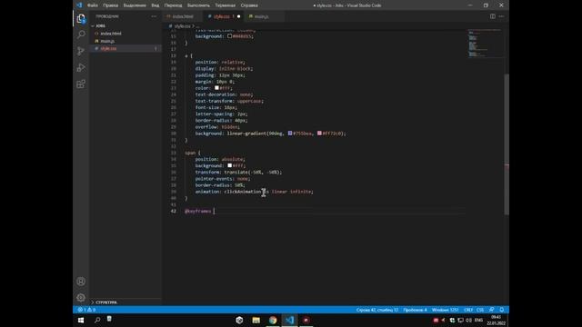Click the clickAnimation text on line 39
This screenshot has width=582, height=327.
[x=243, y=192]
